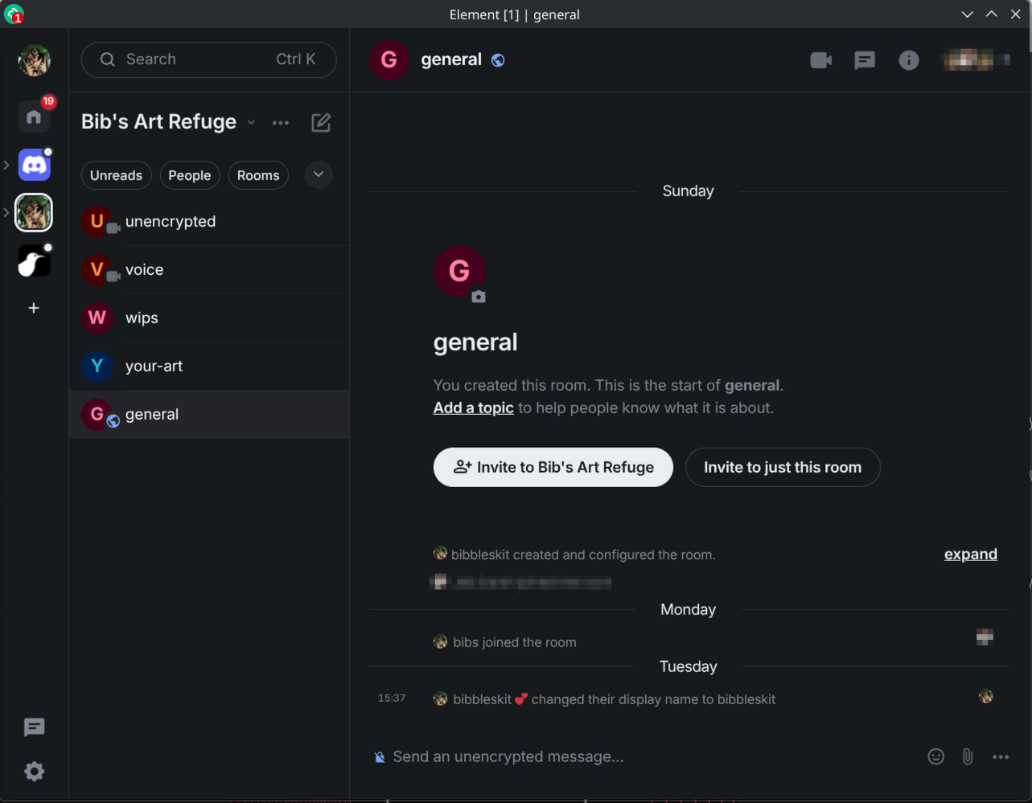Open the your-art room
1032x803 pixels.
tap(154, 366)
